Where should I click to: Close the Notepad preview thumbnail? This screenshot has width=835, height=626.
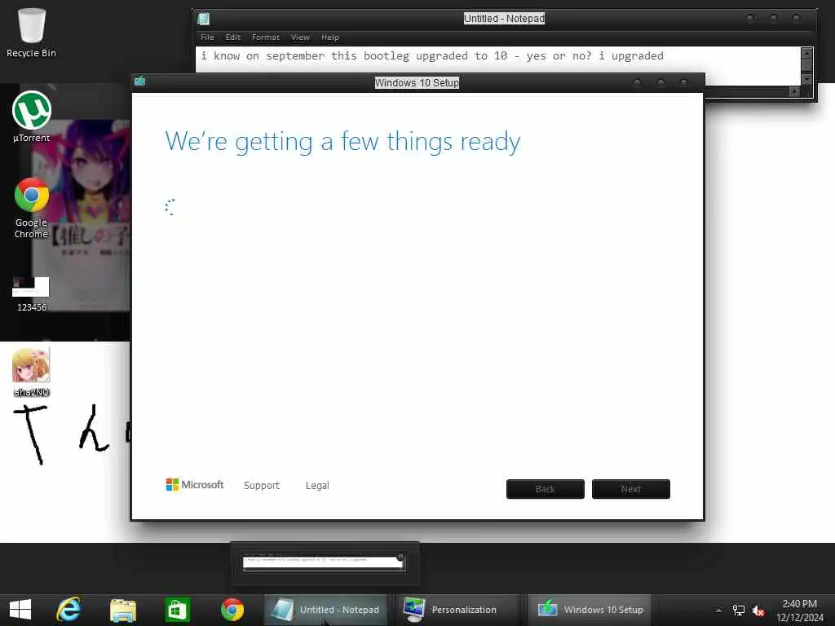tap(400, 558)
